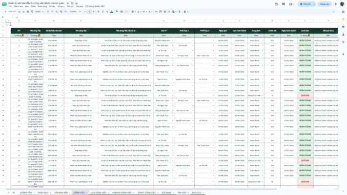Click the Meet video call icon
Image resolution: width=347 pixels, height=195 pixels.
pos(291,4)
